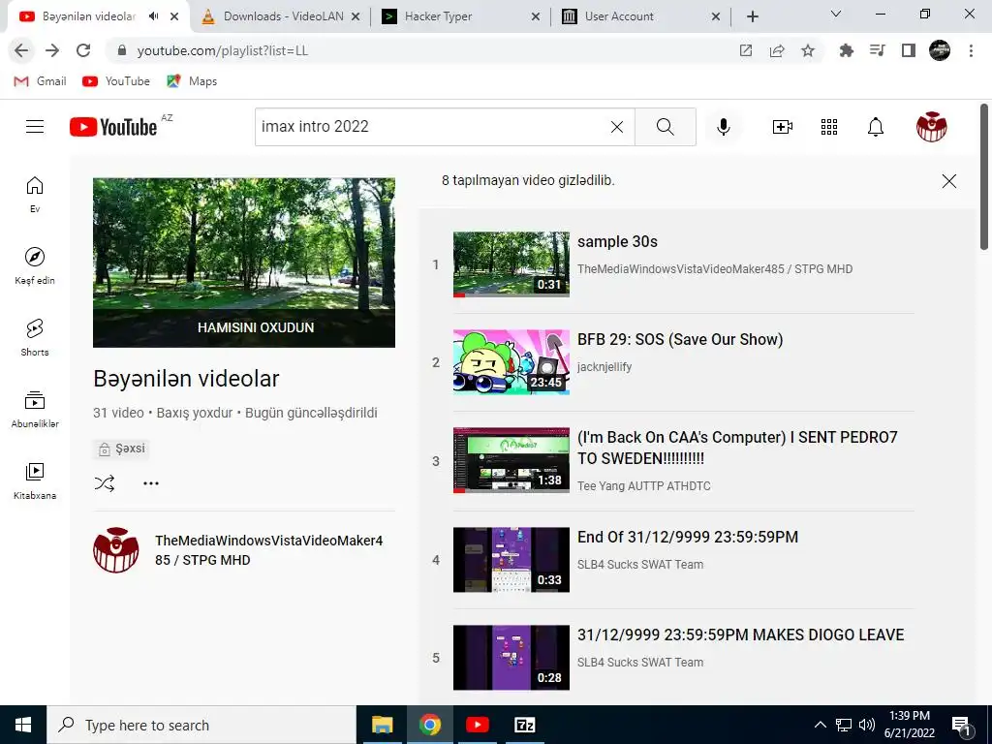Open the Windows notification center

(x=961, y=725)
